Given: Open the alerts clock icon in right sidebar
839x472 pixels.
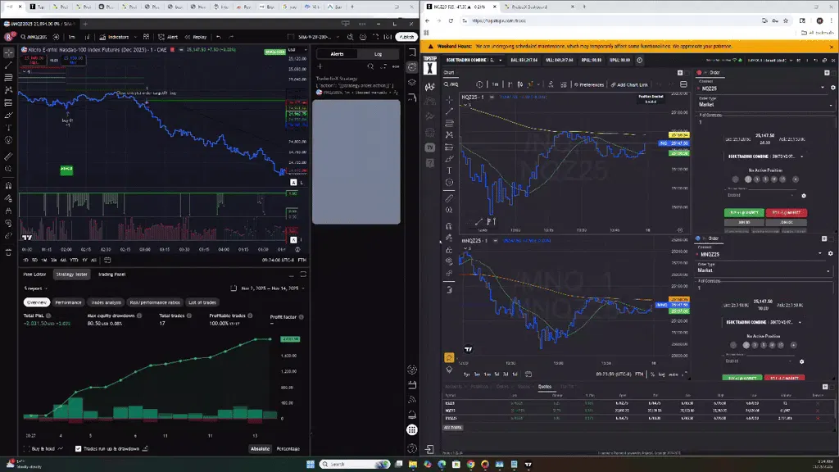Looking at the screenshot, I should coord(412,67).
